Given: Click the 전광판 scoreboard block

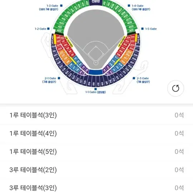Looking at the screenshot, I should 96,3.
